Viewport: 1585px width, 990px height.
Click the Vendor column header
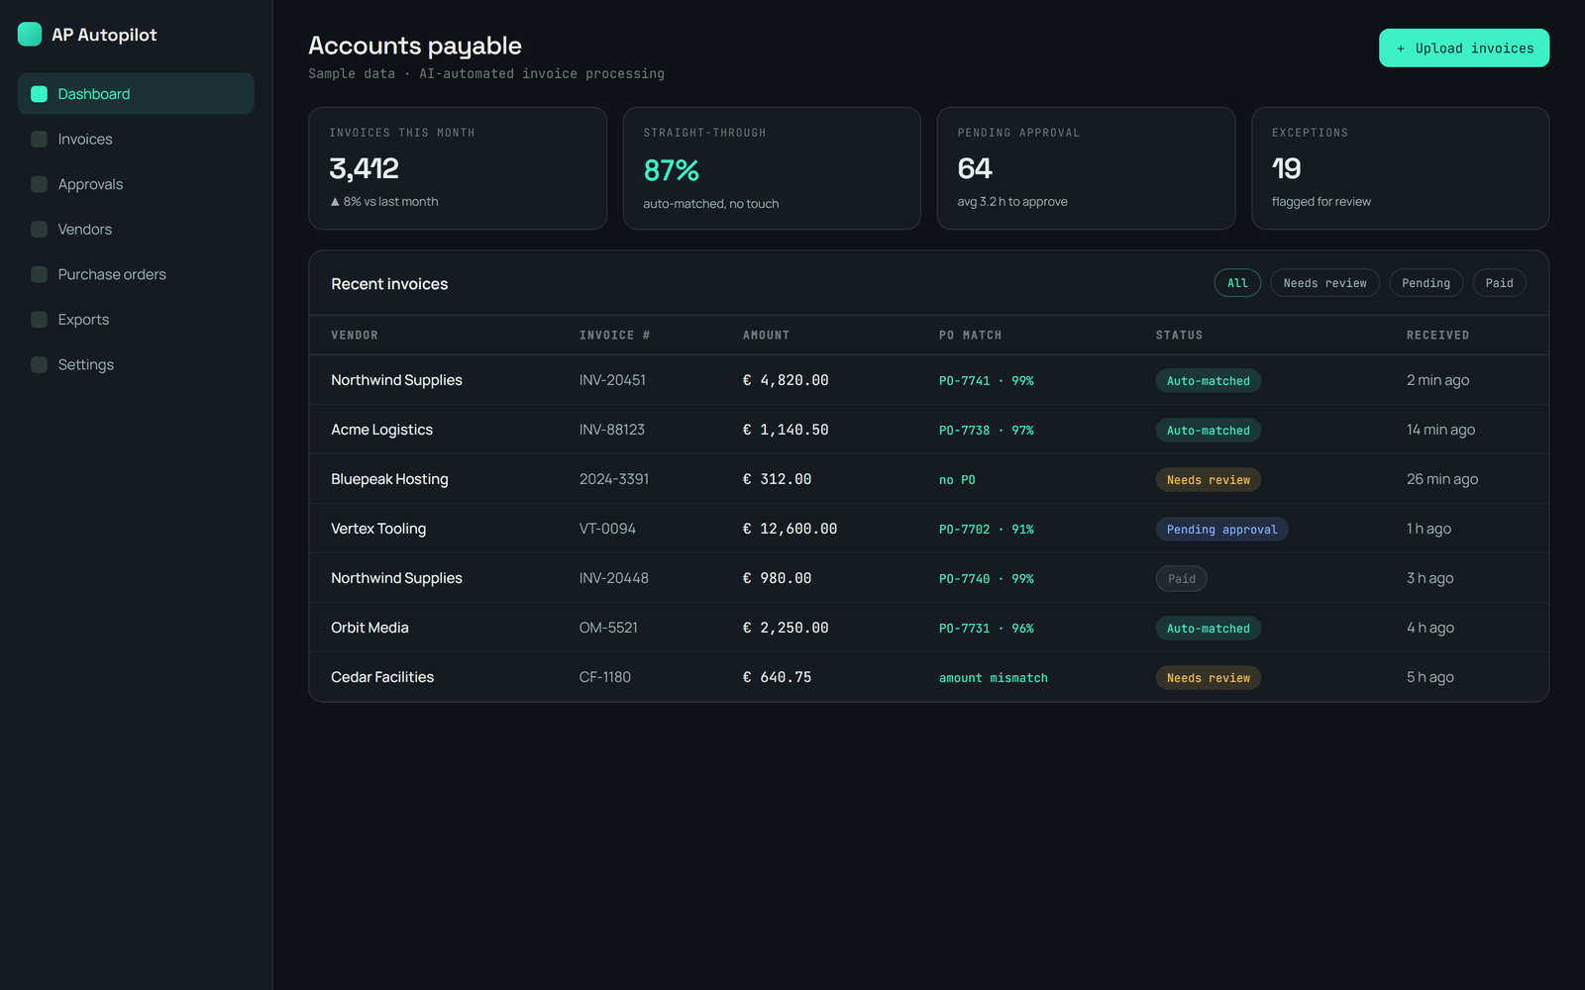pos(355,336)
